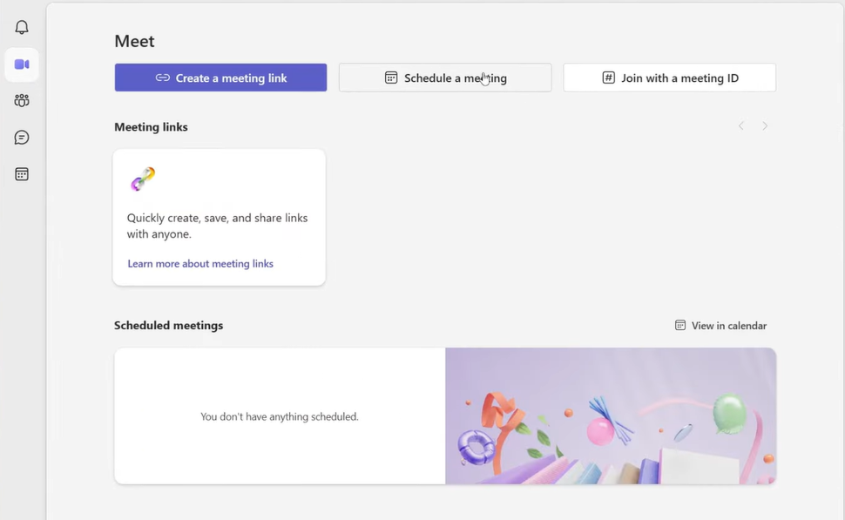Image resolution: width=845 pixels, height=520 pixels.
Task: Click the link icon inside Create a meeting link
Action: click(x=162, y=78)
